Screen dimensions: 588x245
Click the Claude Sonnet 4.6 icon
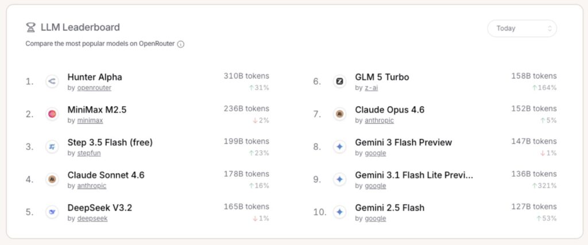tap(52, 180)
